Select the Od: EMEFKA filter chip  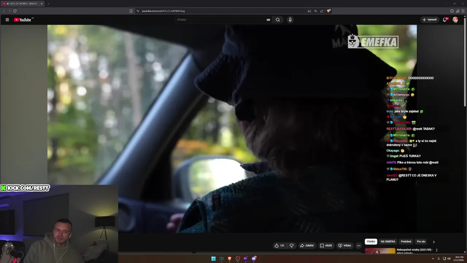click(388, 241)
